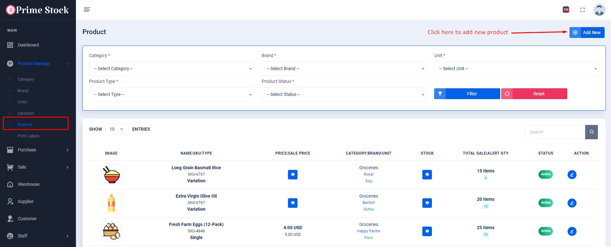Expand the Purchase sidebar menu
The width and height of the screenshot is (611, 247).
[x=38, y=150]
